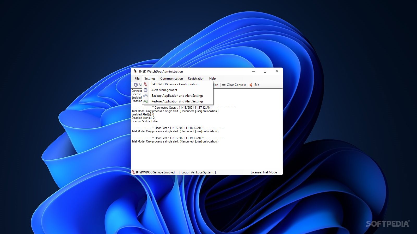Viewport: 417px width, 234px height.
Task: Open the Communication menu
Action: [171, 79]
